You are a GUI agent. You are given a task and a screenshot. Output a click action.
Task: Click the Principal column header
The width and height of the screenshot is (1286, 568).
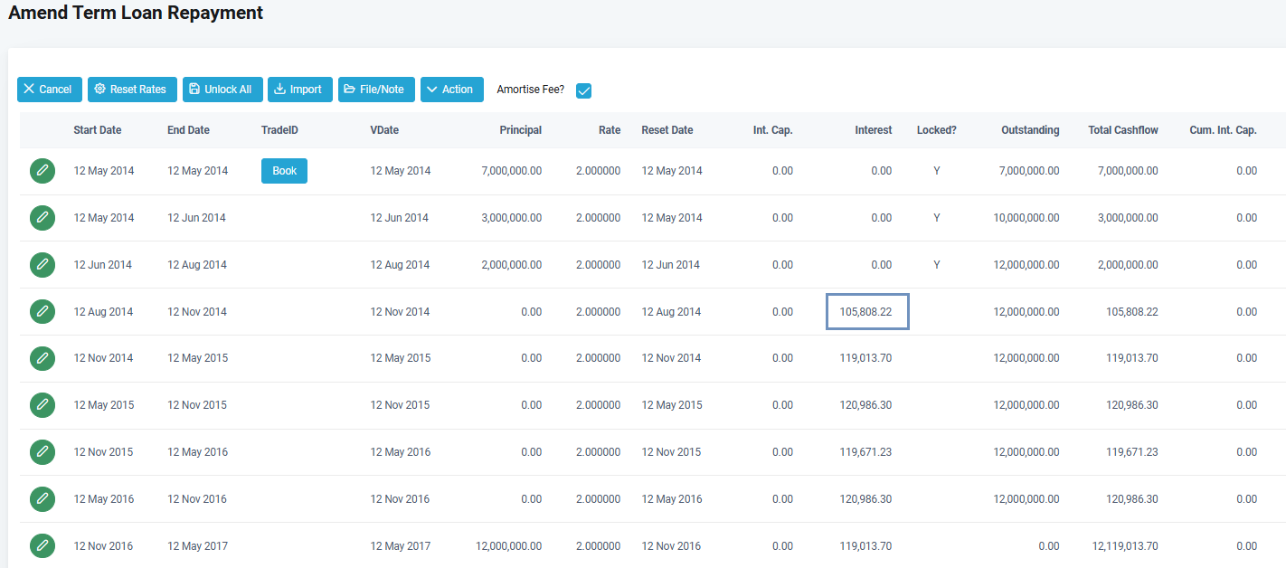click(x=520, y=130)
